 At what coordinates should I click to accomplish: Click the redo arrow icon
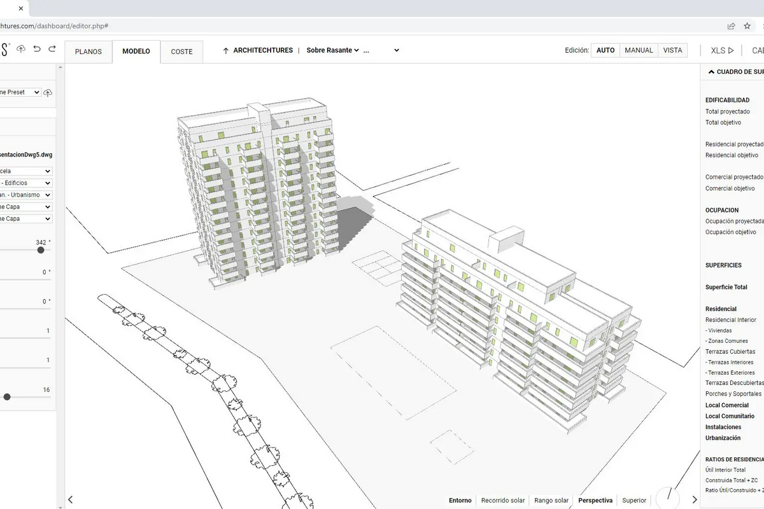[x=52, y=49]
